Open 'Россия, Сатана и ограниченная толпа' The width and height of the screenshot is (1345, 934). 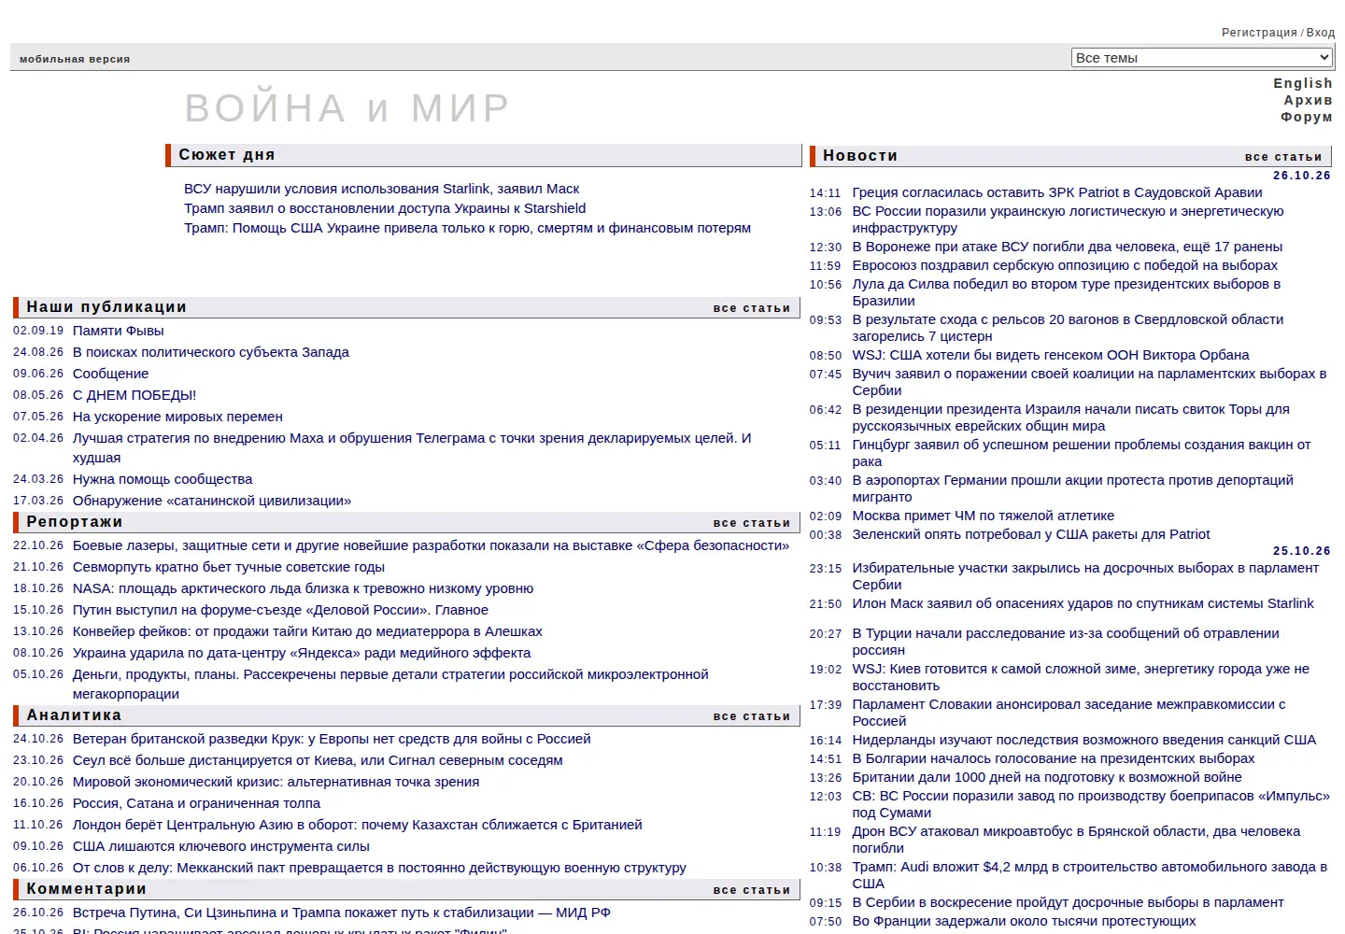(196, 803)
